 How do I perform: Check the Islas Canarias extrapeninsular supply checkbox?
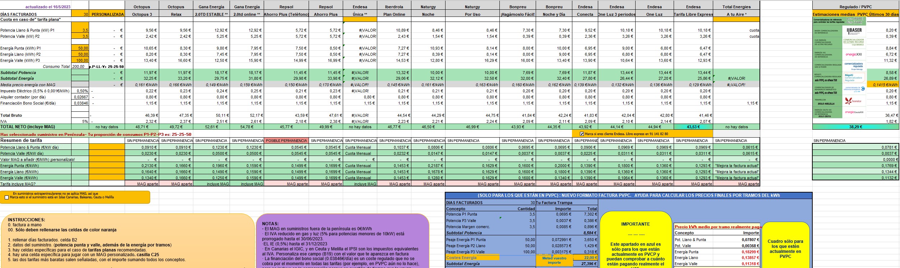click(7, 197)
